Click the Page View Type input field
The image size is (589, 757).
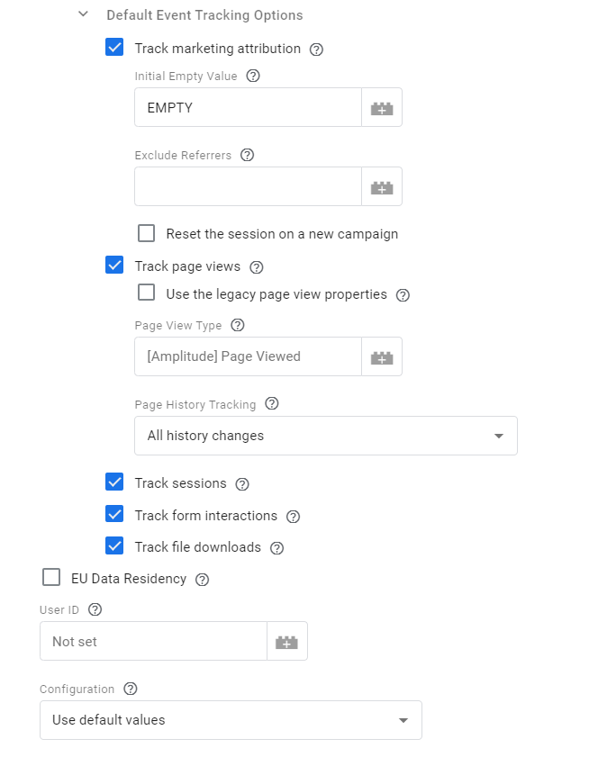coord(248,356)
